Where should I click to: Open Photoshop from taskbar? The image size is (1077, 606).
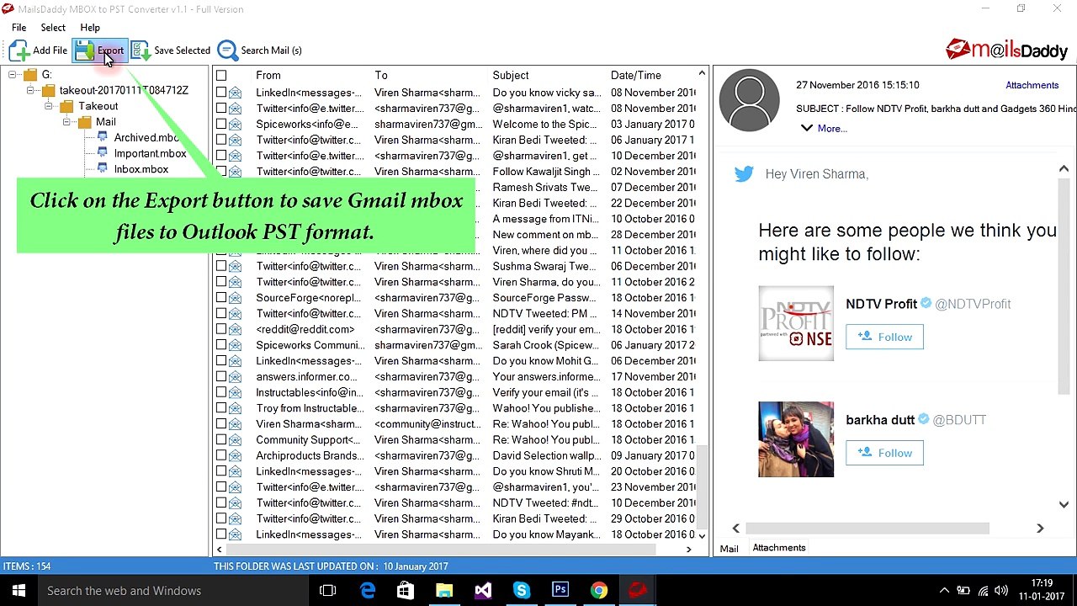click(560, 591)
